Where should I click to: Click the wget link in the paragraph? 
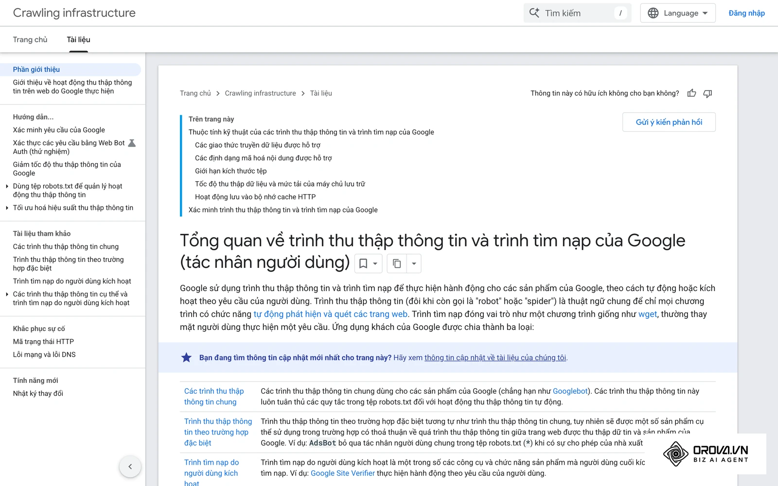click(648, 314)
